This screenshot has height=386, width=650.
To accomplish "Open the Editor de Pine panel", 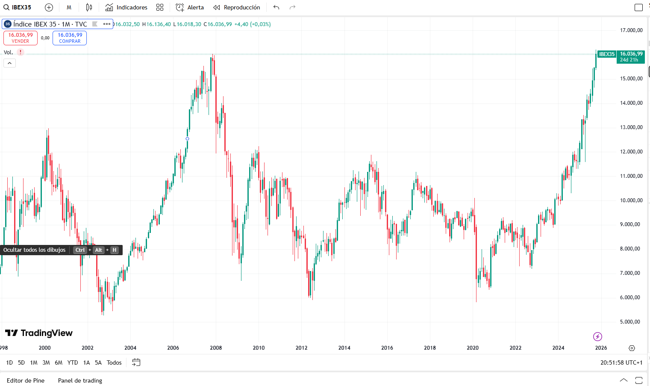I will [x=26, y=380].
